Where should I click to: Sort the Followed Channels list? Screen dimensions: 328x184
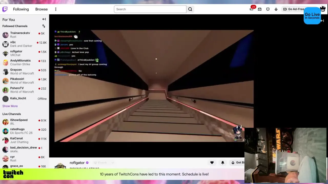coord(44,26)
